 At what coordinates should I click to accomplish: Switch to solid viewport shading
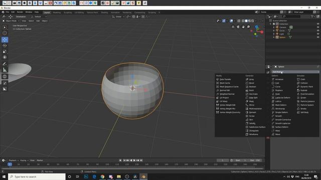246,21
